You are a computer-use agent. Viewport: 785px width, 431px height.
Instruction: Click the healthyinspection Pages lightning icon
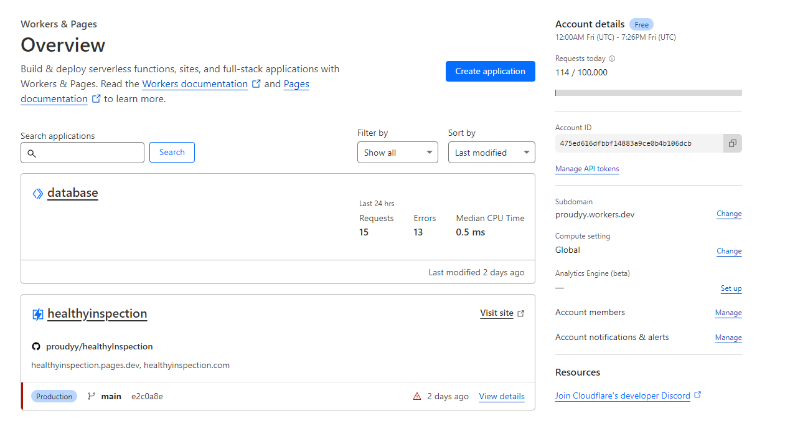tap(37, 315)
